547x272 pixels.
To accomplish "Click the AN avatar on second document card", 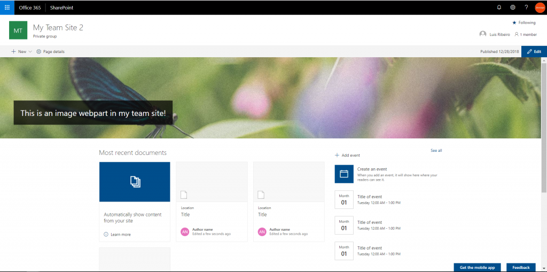I will (x=262, y=231).
